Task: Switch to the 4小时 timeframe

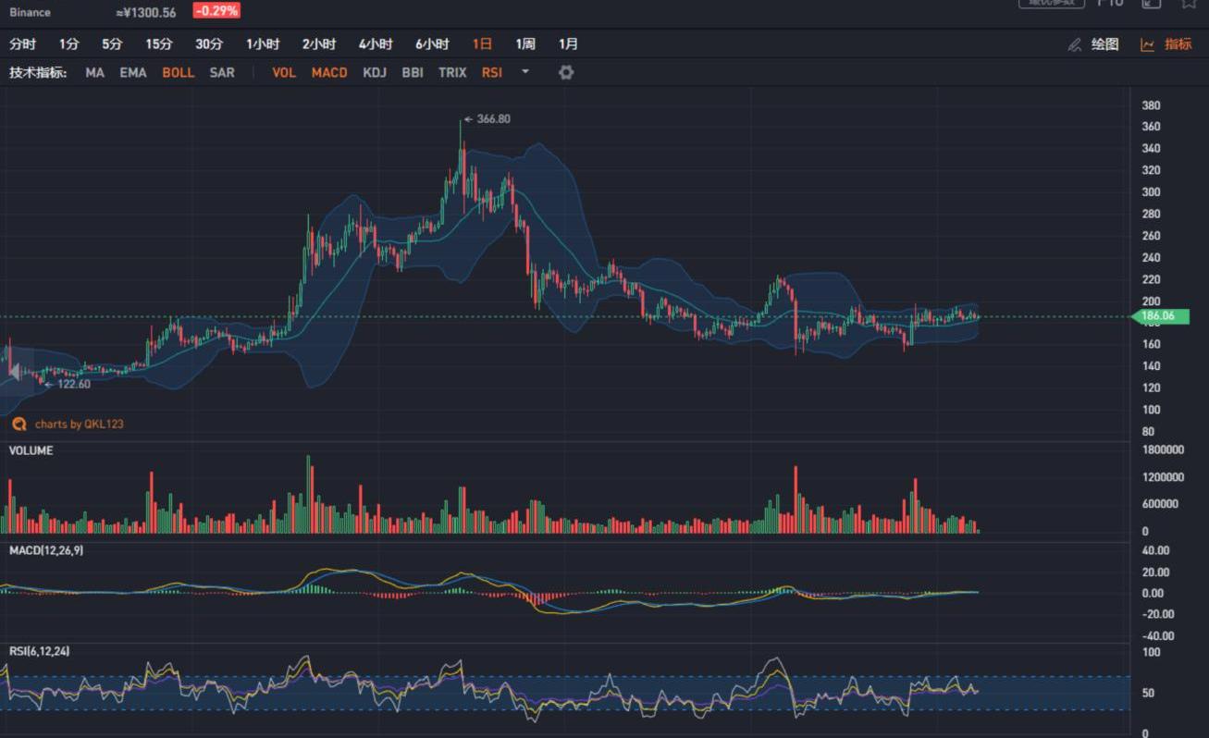Action: [x=376, y=44]
